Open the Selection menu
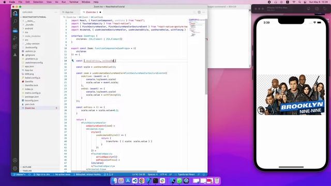 tap(38, 2)
